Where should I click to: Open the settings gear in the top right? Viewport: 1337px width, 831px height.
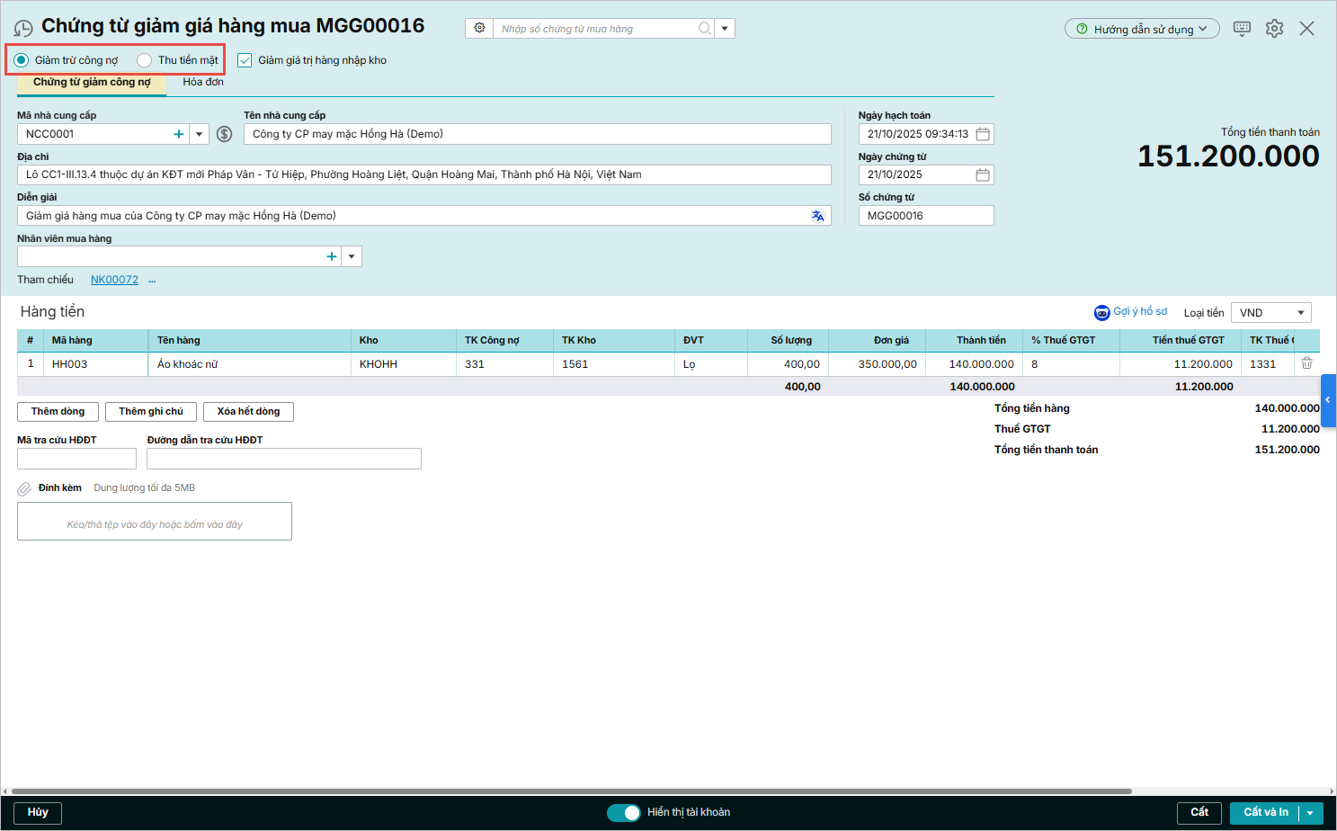1274,29
